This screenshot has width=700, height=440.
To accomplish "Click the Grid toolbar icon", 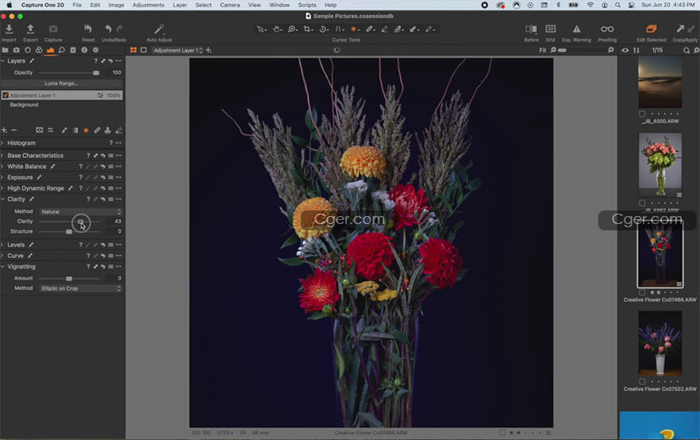I will (550, 29).
